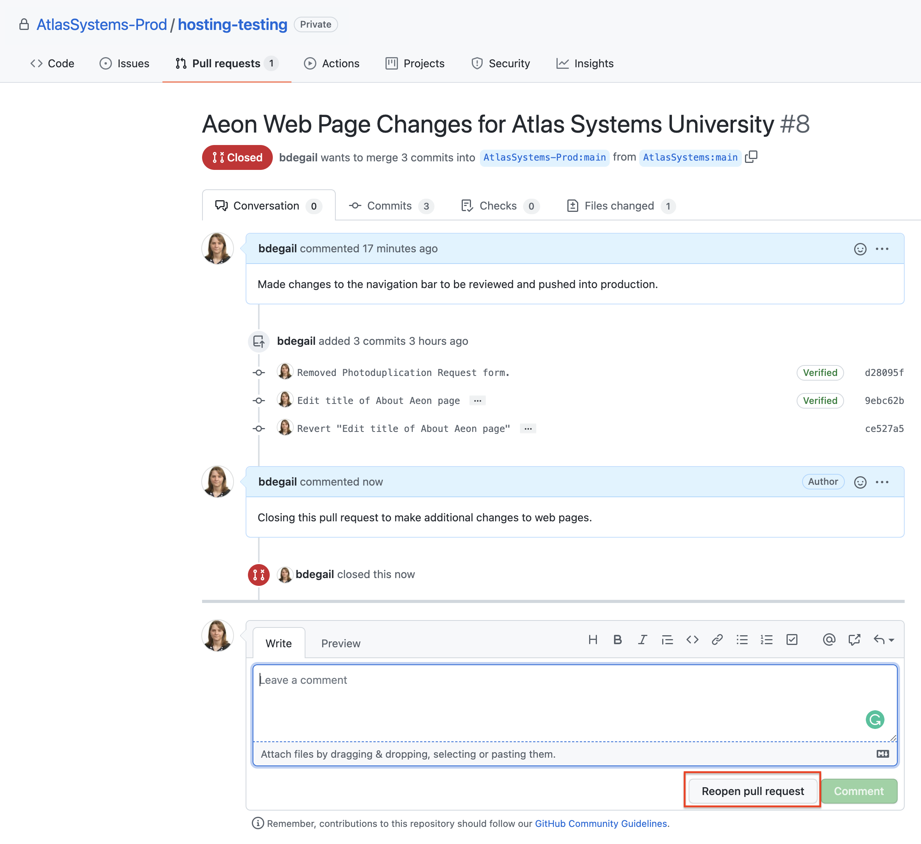Apply bold formatting in comment toolbar
The height and width of the screenshot is (844, 921).
tap(617, 640)
